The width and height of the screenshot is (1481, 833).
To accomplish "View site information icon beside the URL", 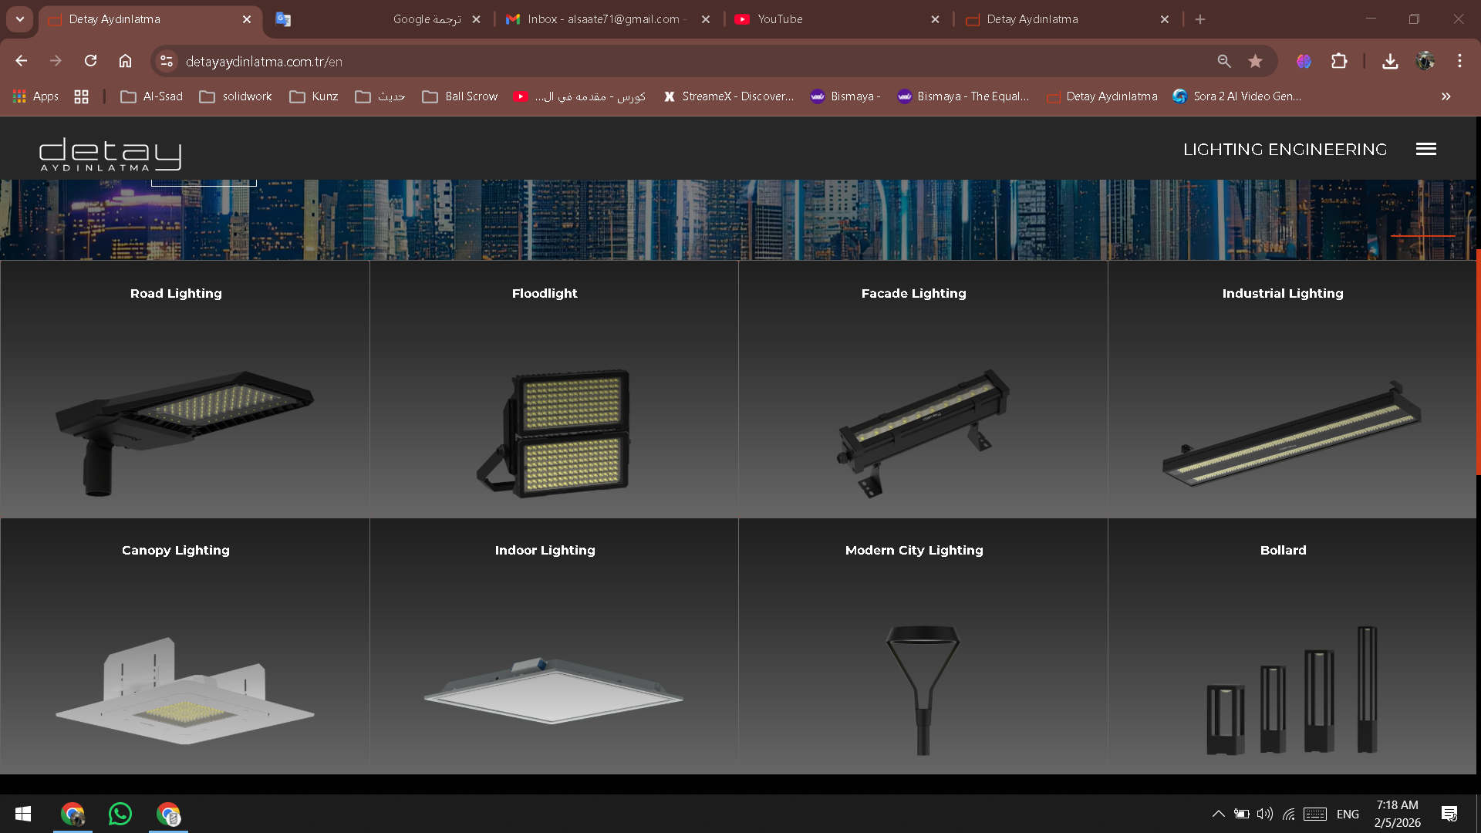I will 166,61.
